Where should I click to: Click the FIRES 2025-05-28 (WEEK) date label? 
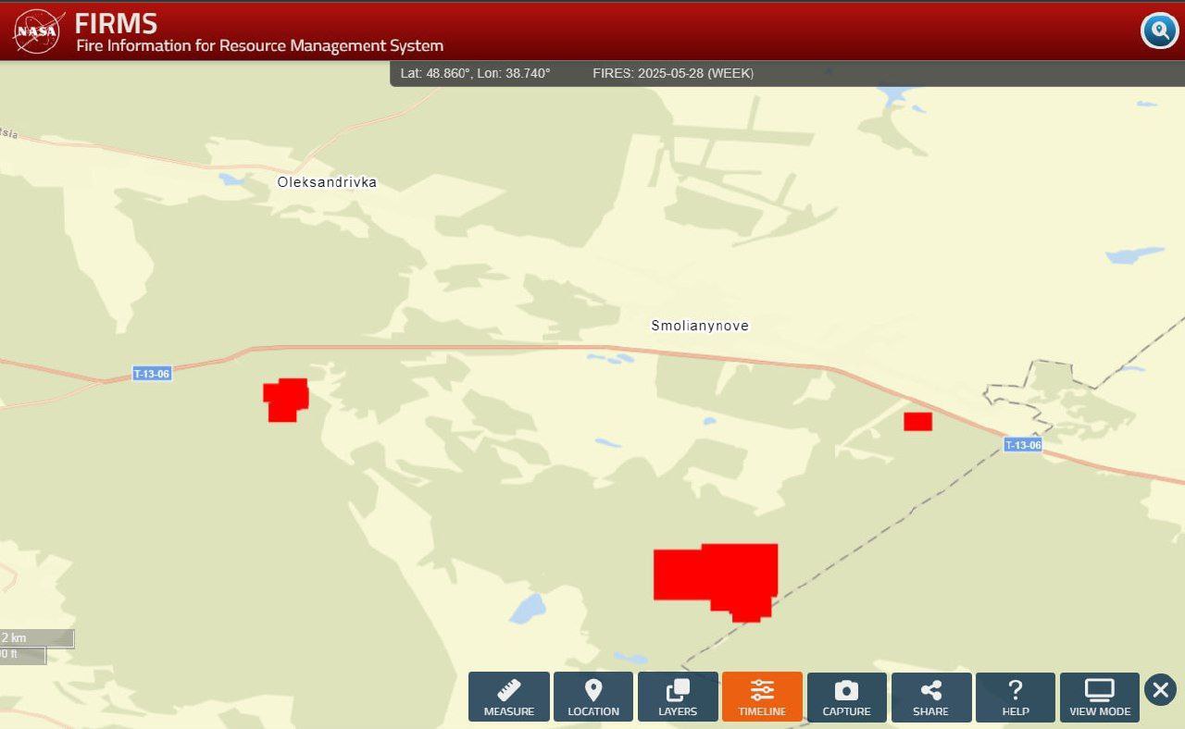click(x=673, y=73)
